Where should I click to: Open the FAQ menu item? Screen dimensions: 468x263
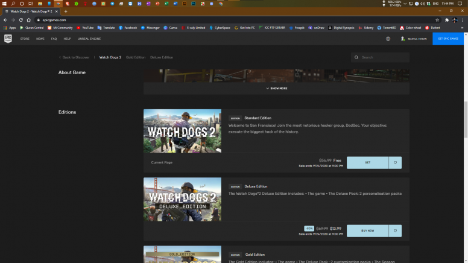54,39
